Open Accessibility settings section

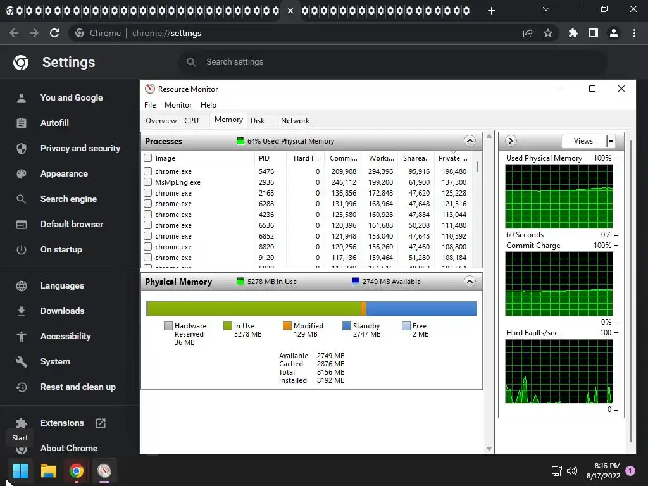[x=66, y=336]
